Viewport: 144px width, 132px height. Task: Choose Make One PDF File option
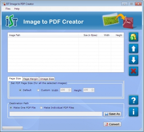(11, 108)
